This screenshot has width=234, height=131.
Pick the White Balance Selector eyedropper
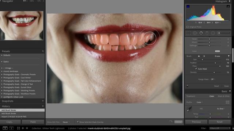pyautogui.click(x=189, y=109)
